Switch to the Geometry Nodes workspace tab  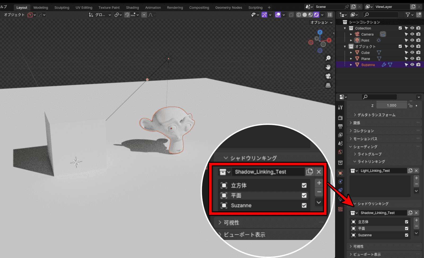click(229, 7)
